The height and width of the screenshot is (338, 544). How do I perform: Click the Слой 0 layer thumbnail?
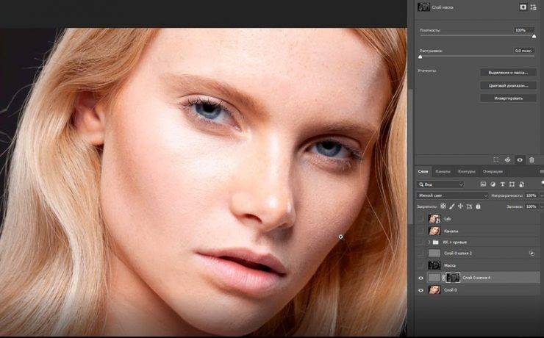[x=434, y=290]
